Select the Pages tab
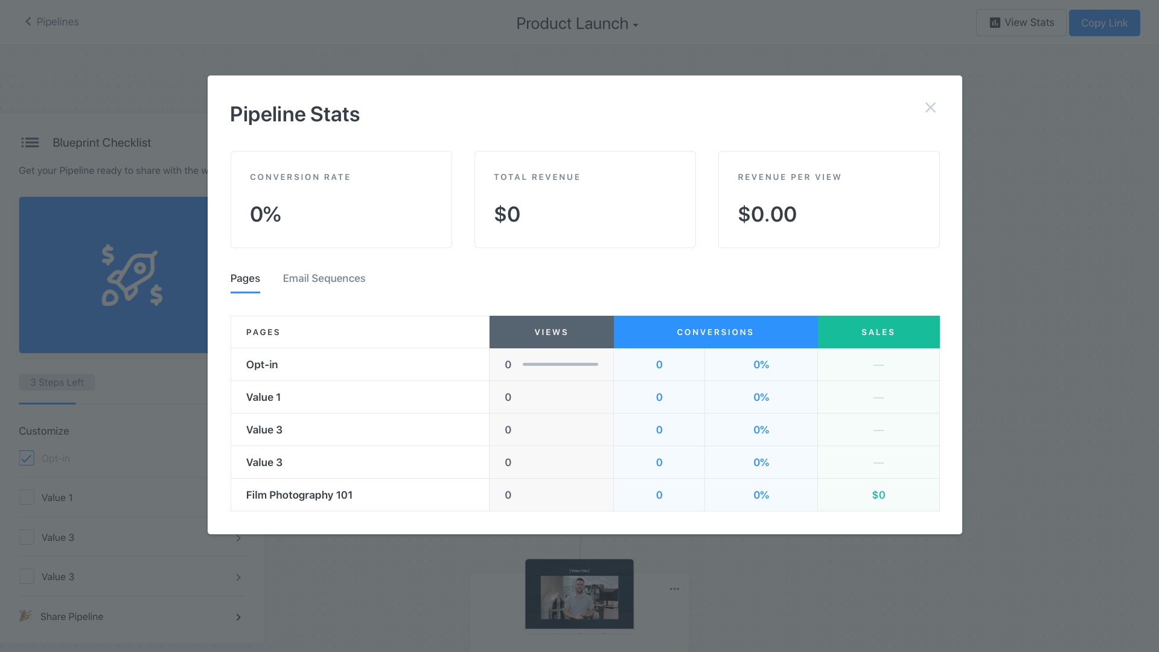The width and height of the screenshot is (1159, 652). tap(245, 278)
